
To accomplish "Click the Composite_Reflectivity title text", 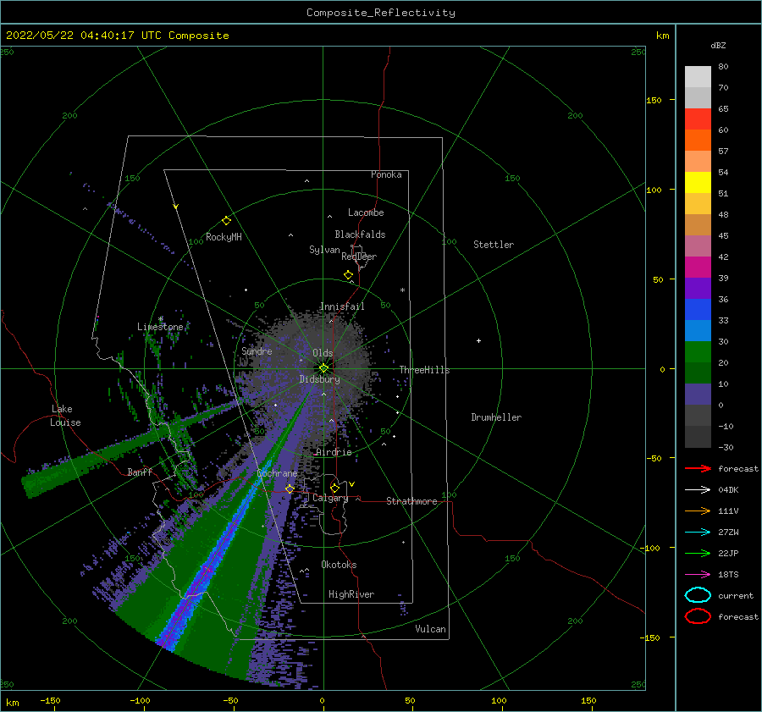I will tap(380, 13).
